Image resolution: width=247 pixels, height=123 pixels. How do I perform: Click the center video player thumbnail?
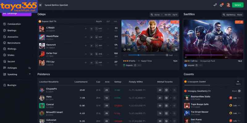click(x=150, y=36)
